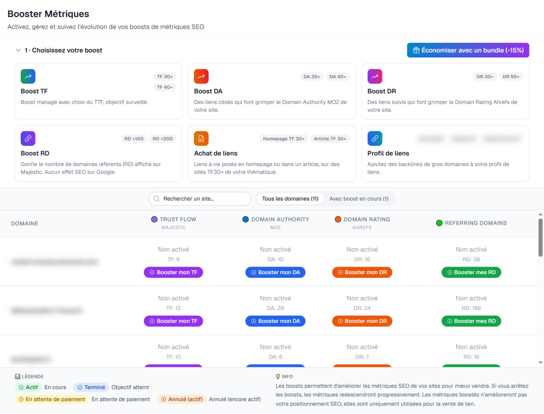Open the 'Économiser avec un bundle (-15%)' button

468,50
